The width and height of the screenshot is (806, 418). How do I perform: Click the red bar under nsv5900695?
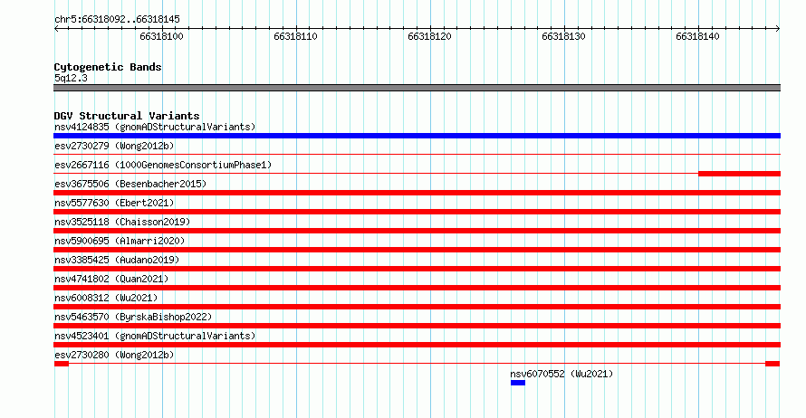click(x=417, y=250)
